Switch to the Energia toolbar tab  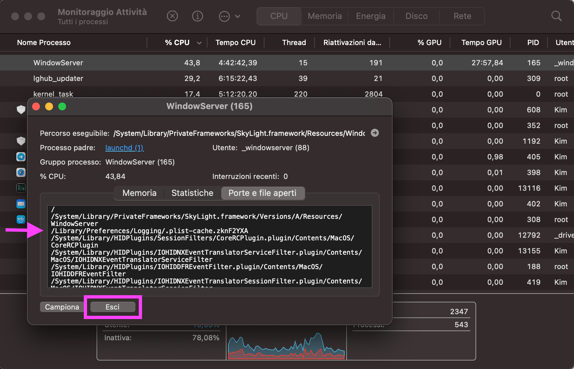[370, 16]
